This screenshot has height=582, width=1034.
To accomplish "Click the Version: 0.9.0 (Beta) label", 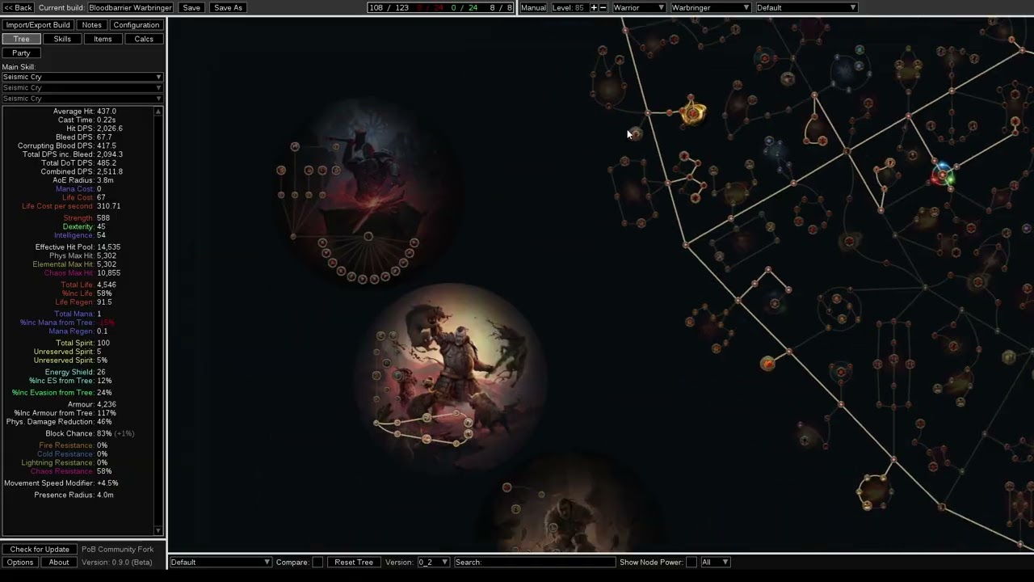I will pos(116,562).
